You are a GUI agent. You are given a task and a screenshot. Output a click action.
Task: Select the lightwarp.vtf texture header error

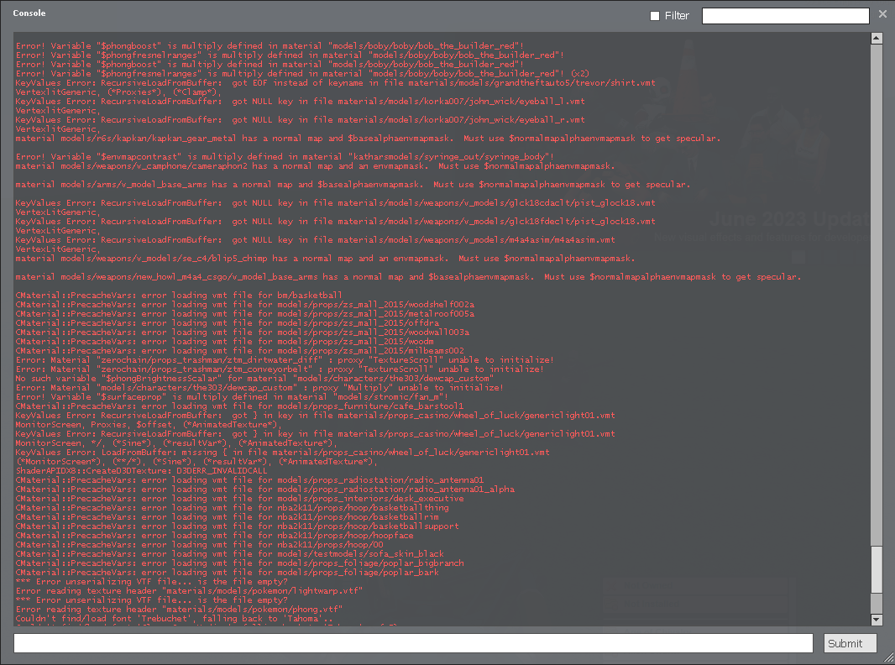[x=189, y=591]
